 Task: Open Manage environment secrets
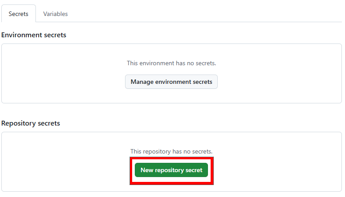pos(171,82)
